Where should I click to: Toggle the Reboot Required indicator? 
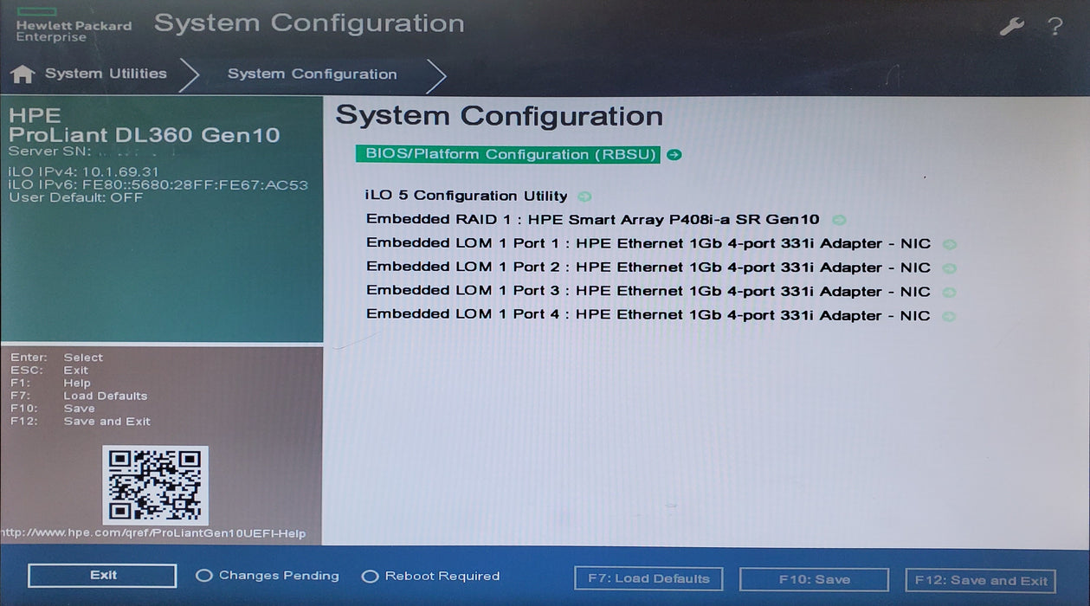430,576
